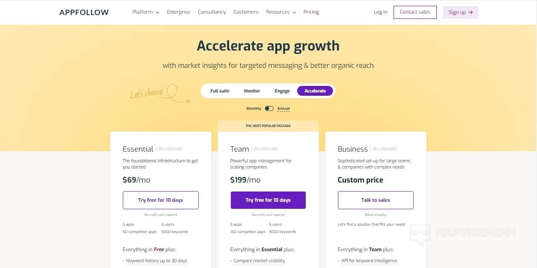Click the Contact sales button
The height and width of the screenshot is (268, 537).
pyautogui.click(x=415, y=12)
